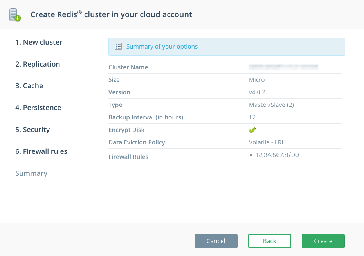Click the Size label
The height and width of the screenshot is (256, 364).
tap(114, 79)
